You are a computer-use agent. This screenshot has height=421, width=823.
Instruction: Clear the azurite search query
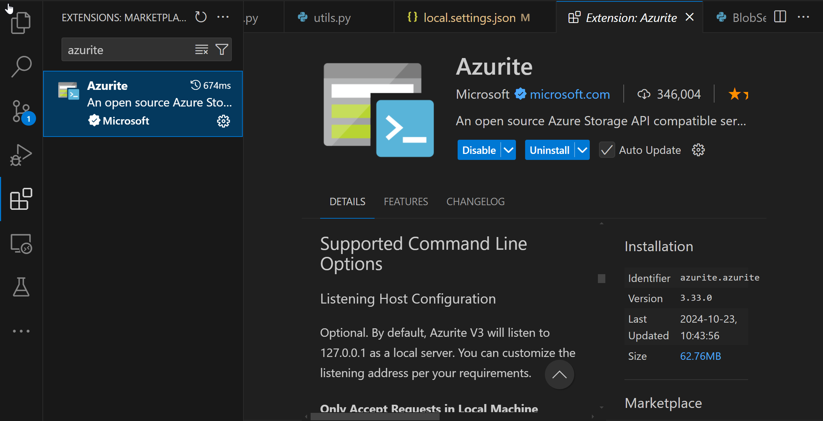coord(201,49)
